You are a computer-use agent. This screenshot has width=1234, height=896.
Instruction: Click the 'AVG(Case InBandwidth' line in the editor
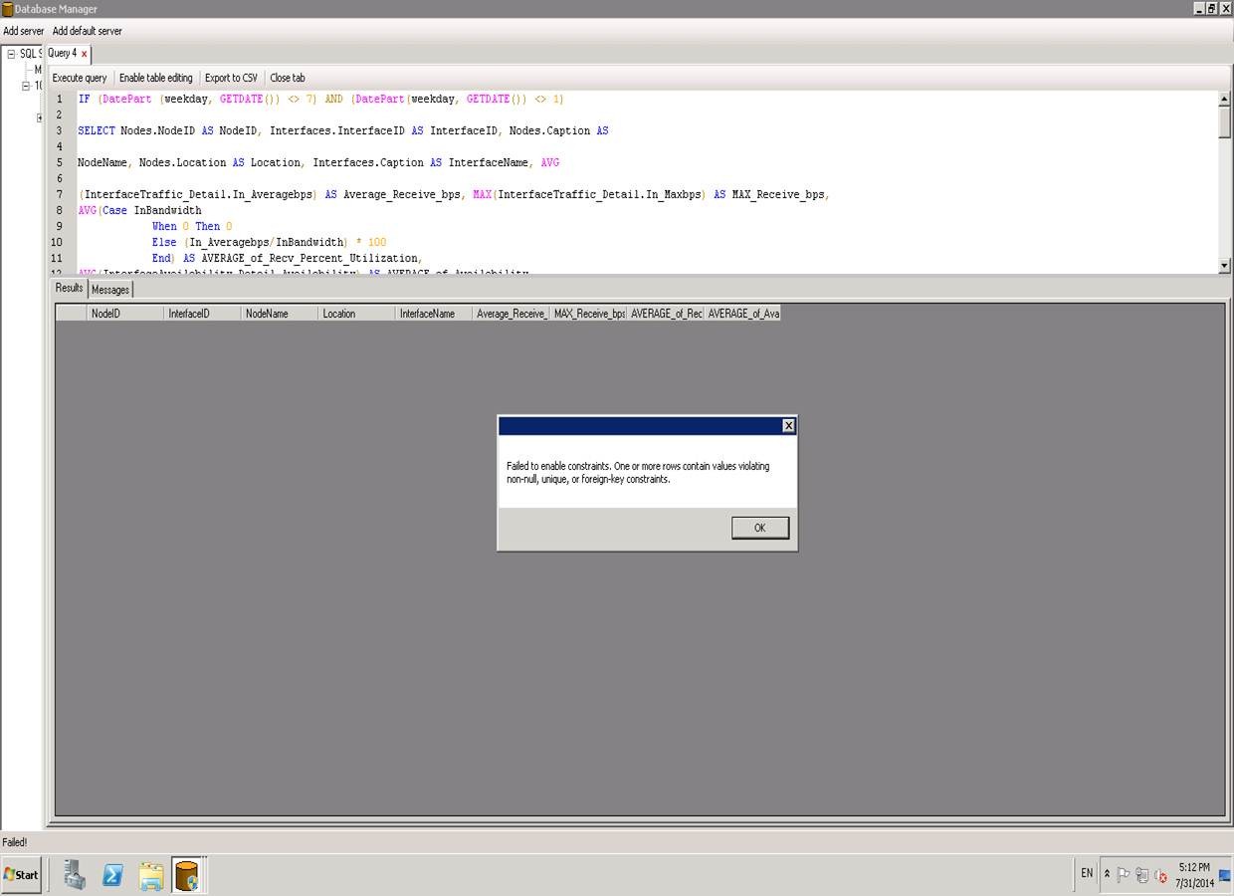pos(140,210)
